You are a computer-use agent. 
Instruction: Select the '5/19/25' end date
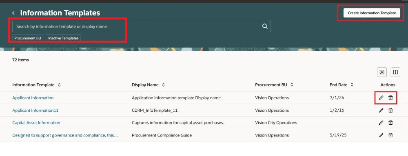[x=338, y=135]
